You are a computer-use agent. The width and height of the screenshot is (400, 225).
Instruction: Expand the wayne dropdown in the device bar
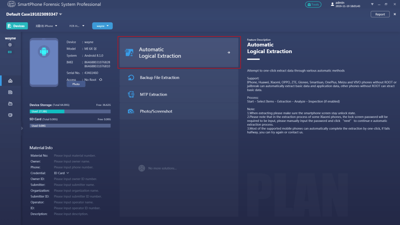pyautogui.click(x=102, y=25)
